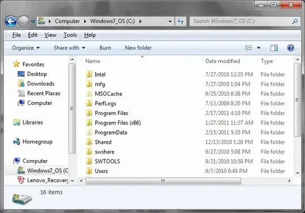
Task: Select Computer in the address breadcrumb
Action: (x=67, y=21)
